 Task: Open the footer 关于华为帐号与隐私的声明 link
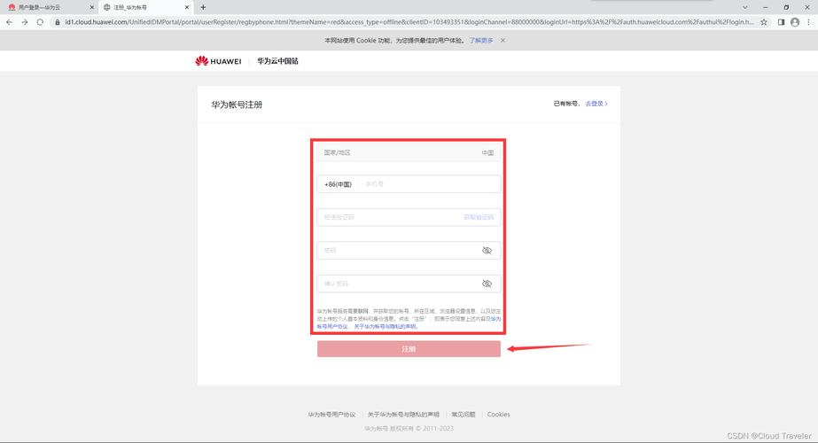pos(403,415)
